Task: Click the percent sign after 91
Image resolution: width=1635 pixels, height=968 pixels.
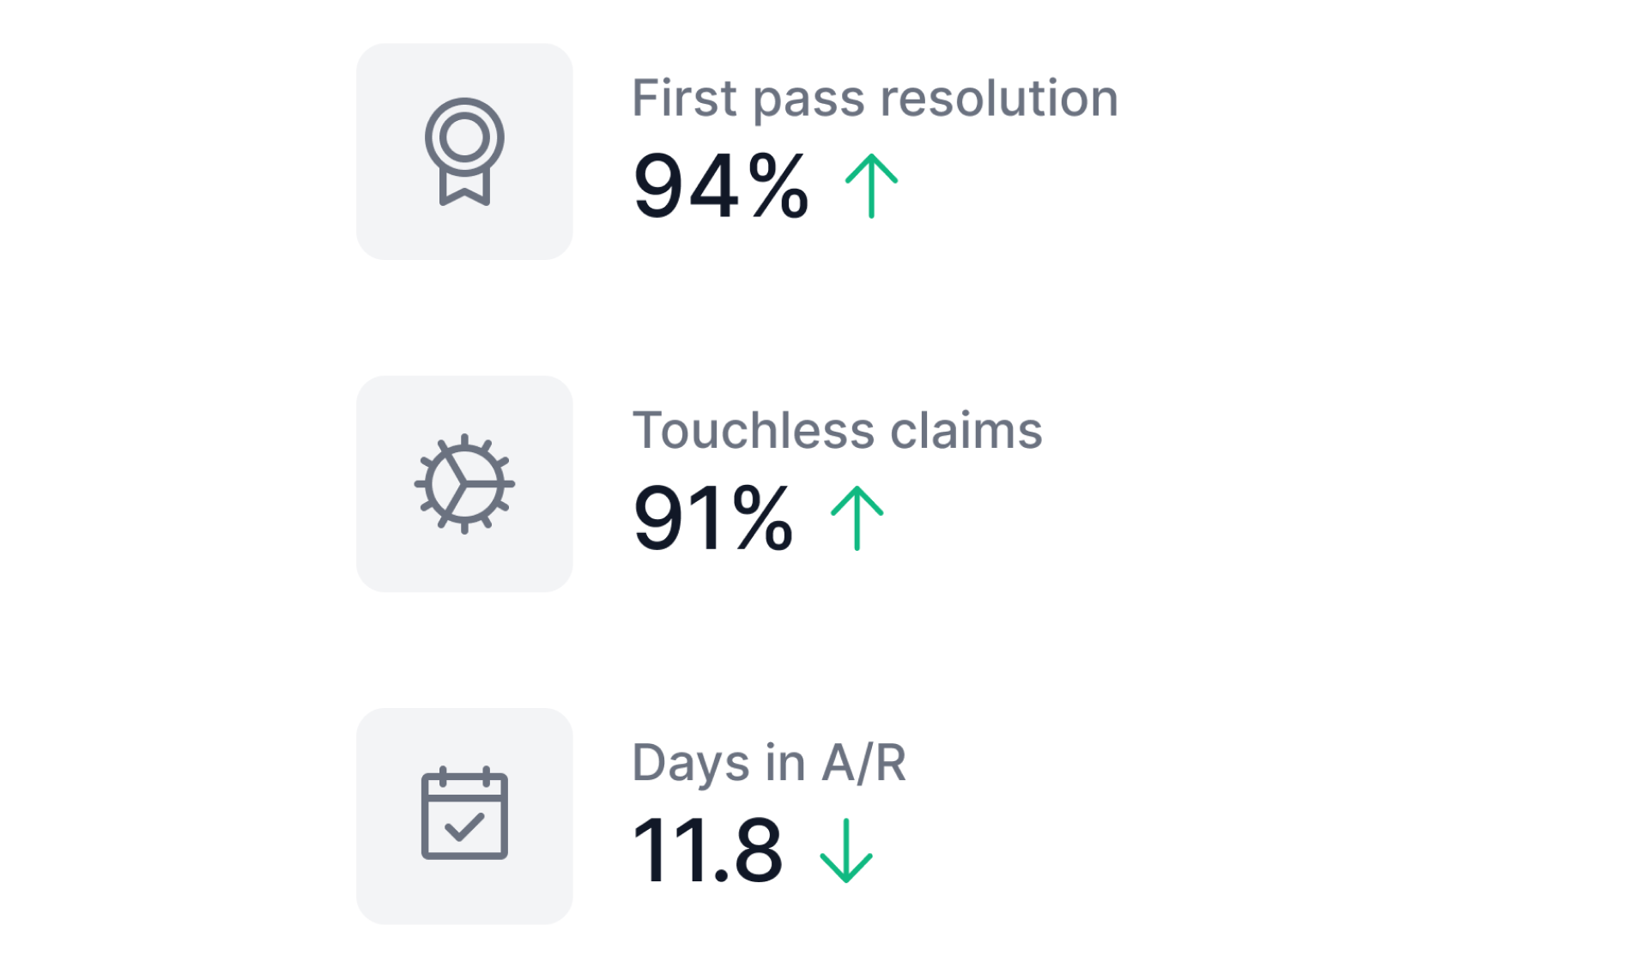Action: (762, 517)
